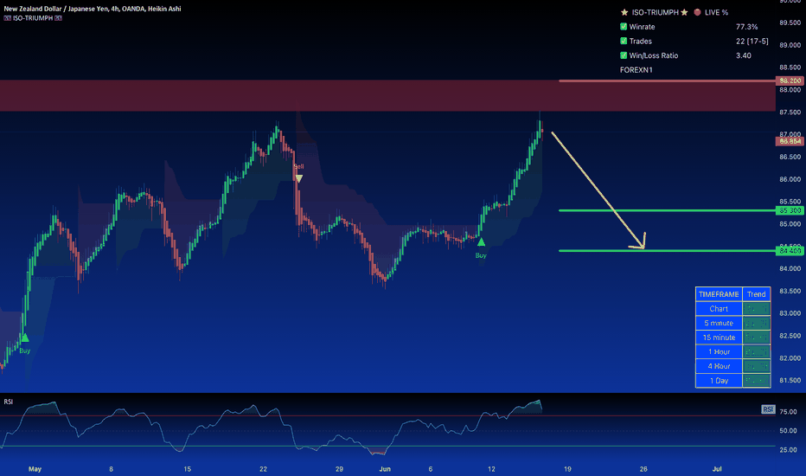Click the red resistance zone rectangle
806x476 pixels.
tap(387, 95)
